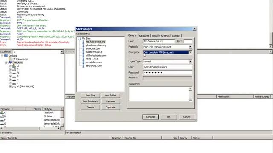Click the My Sites folder icon
The height and width of the screenshot is (153, 273).
point(80,39)
